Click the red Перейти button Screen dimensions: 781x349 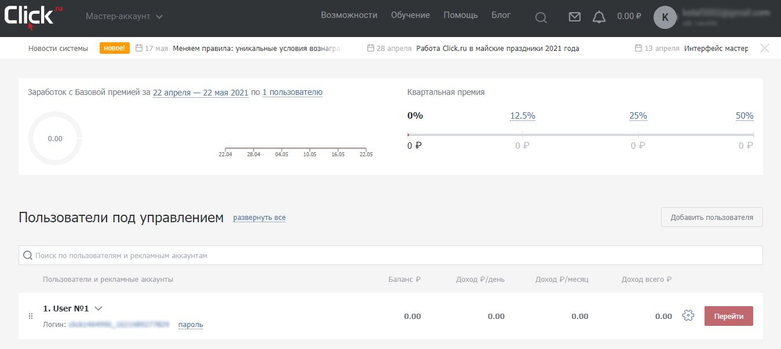(x=729, y=316)
